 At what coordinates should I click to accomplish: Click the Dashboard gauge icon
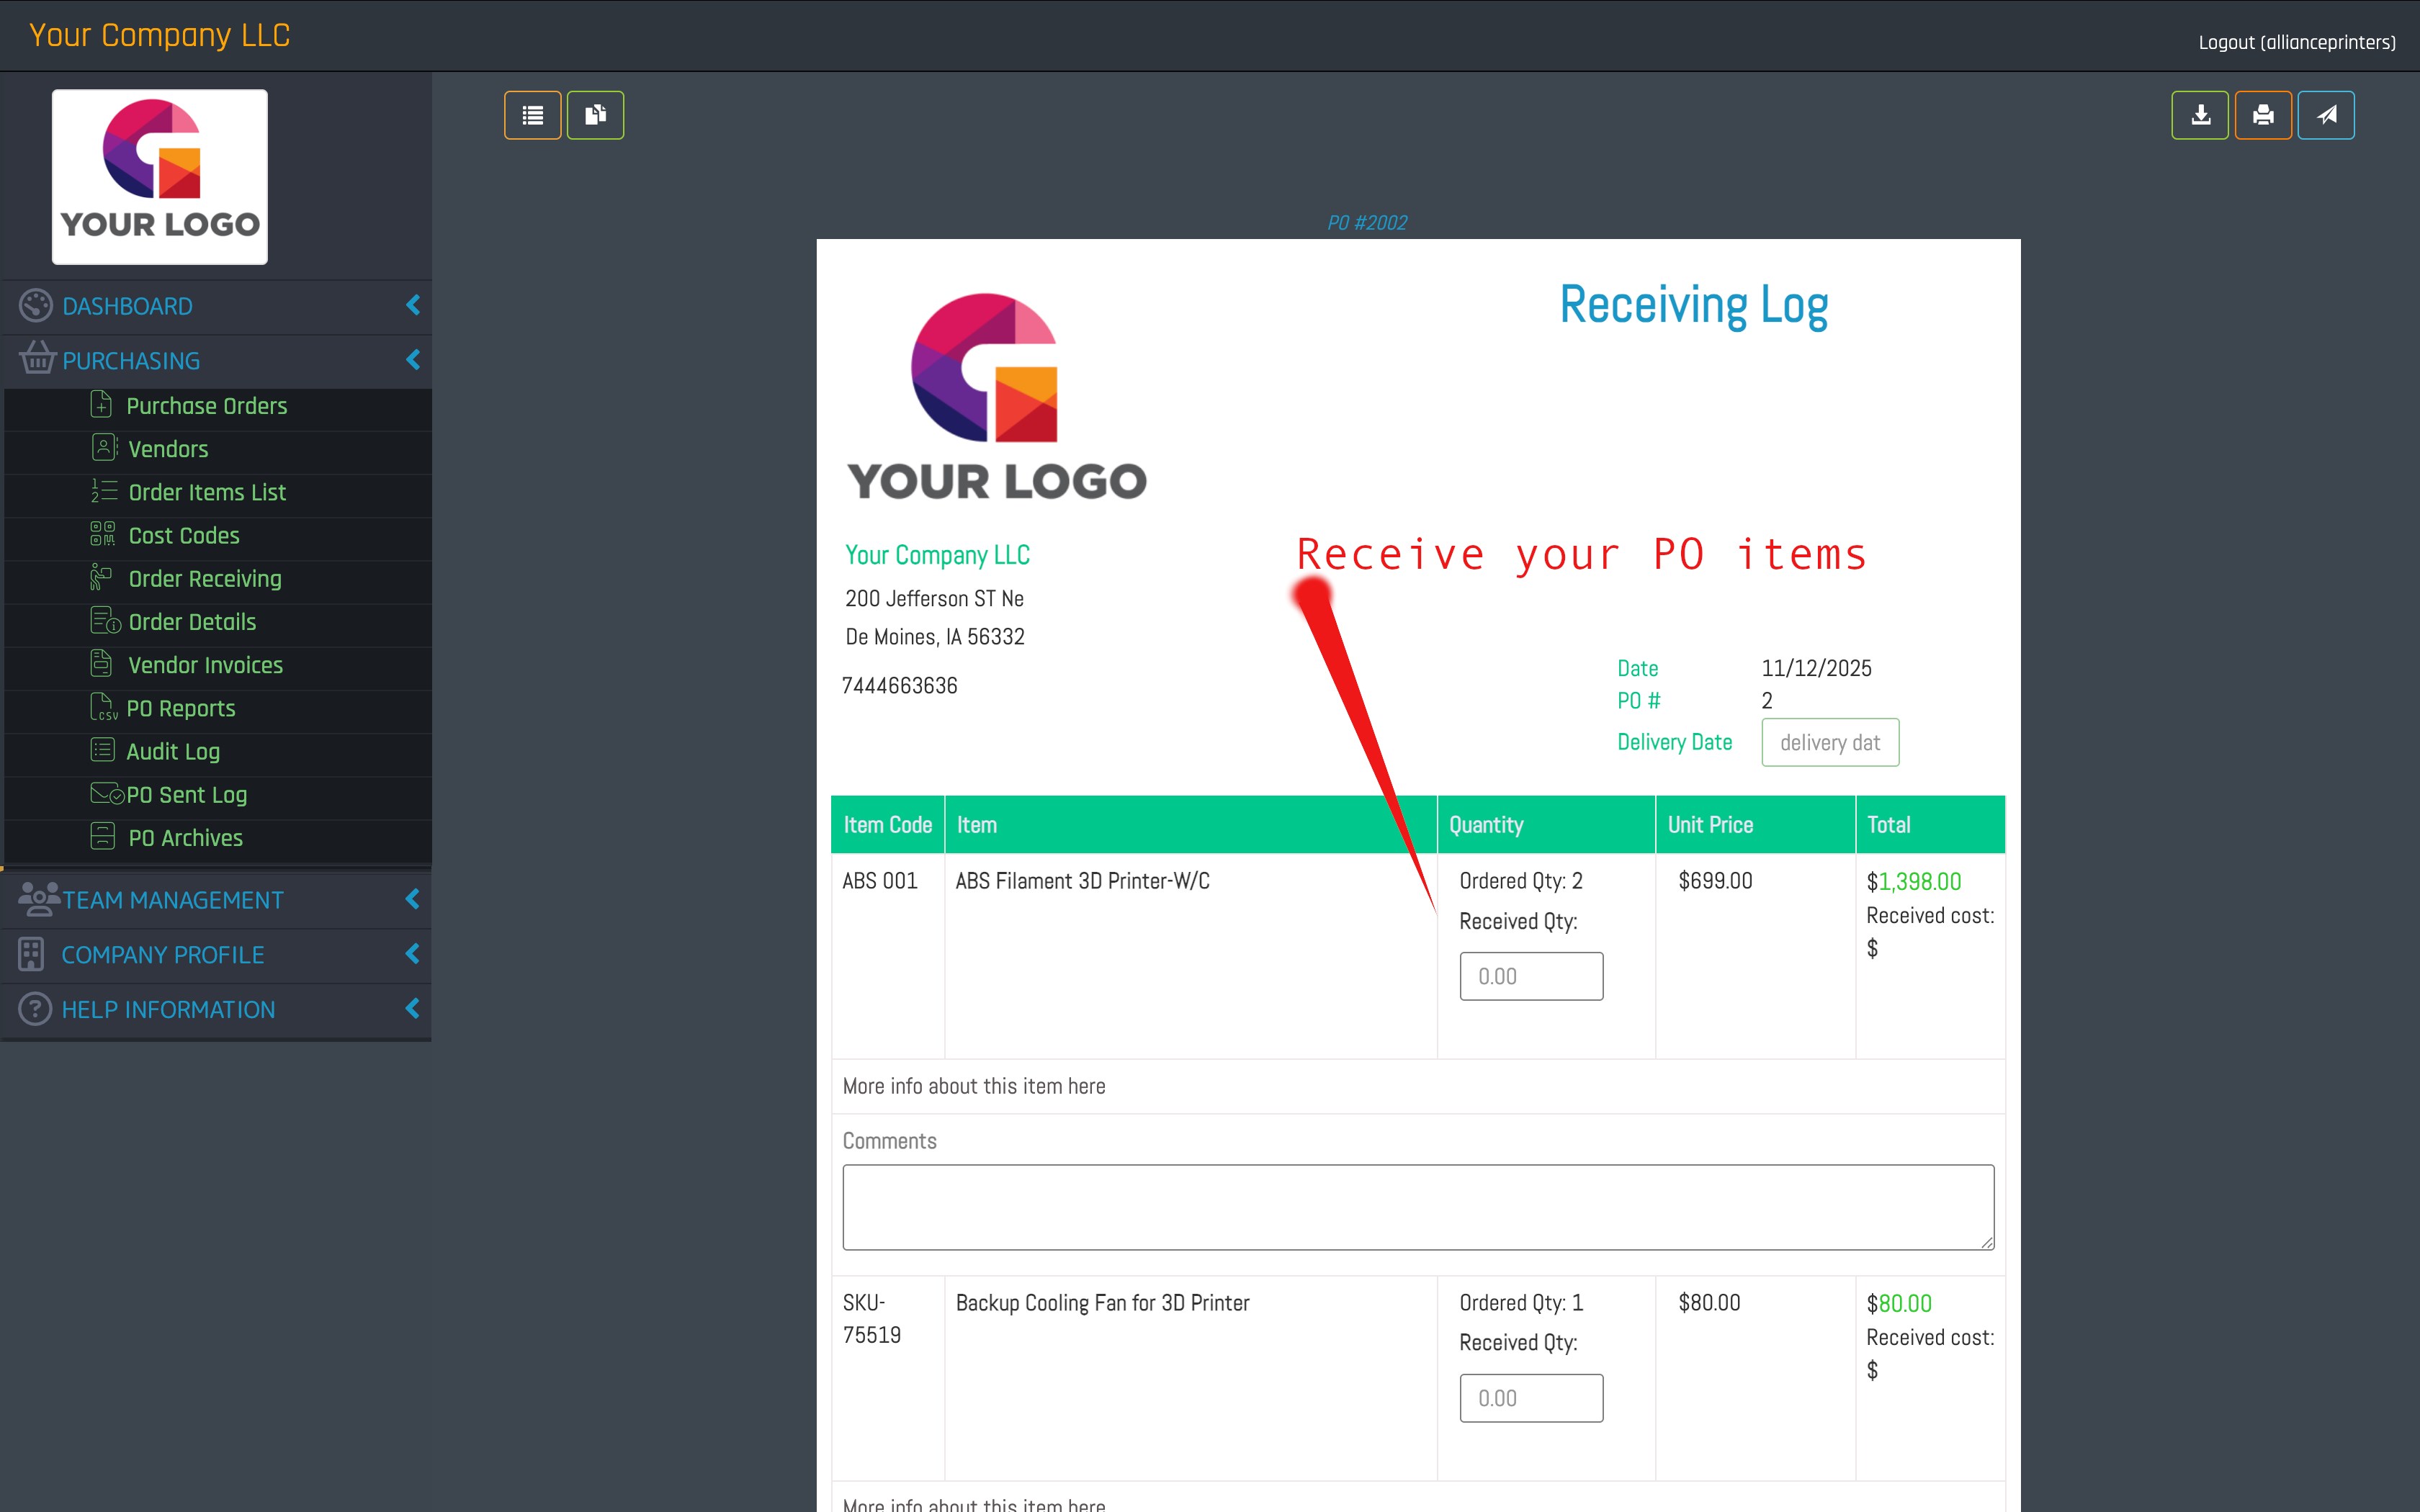click(36, 306)
